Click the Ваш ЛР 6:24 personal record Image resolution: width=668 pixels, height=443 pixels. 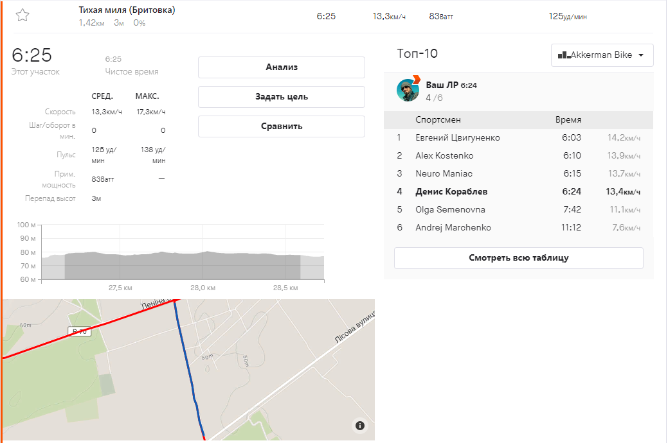(451, 85)
